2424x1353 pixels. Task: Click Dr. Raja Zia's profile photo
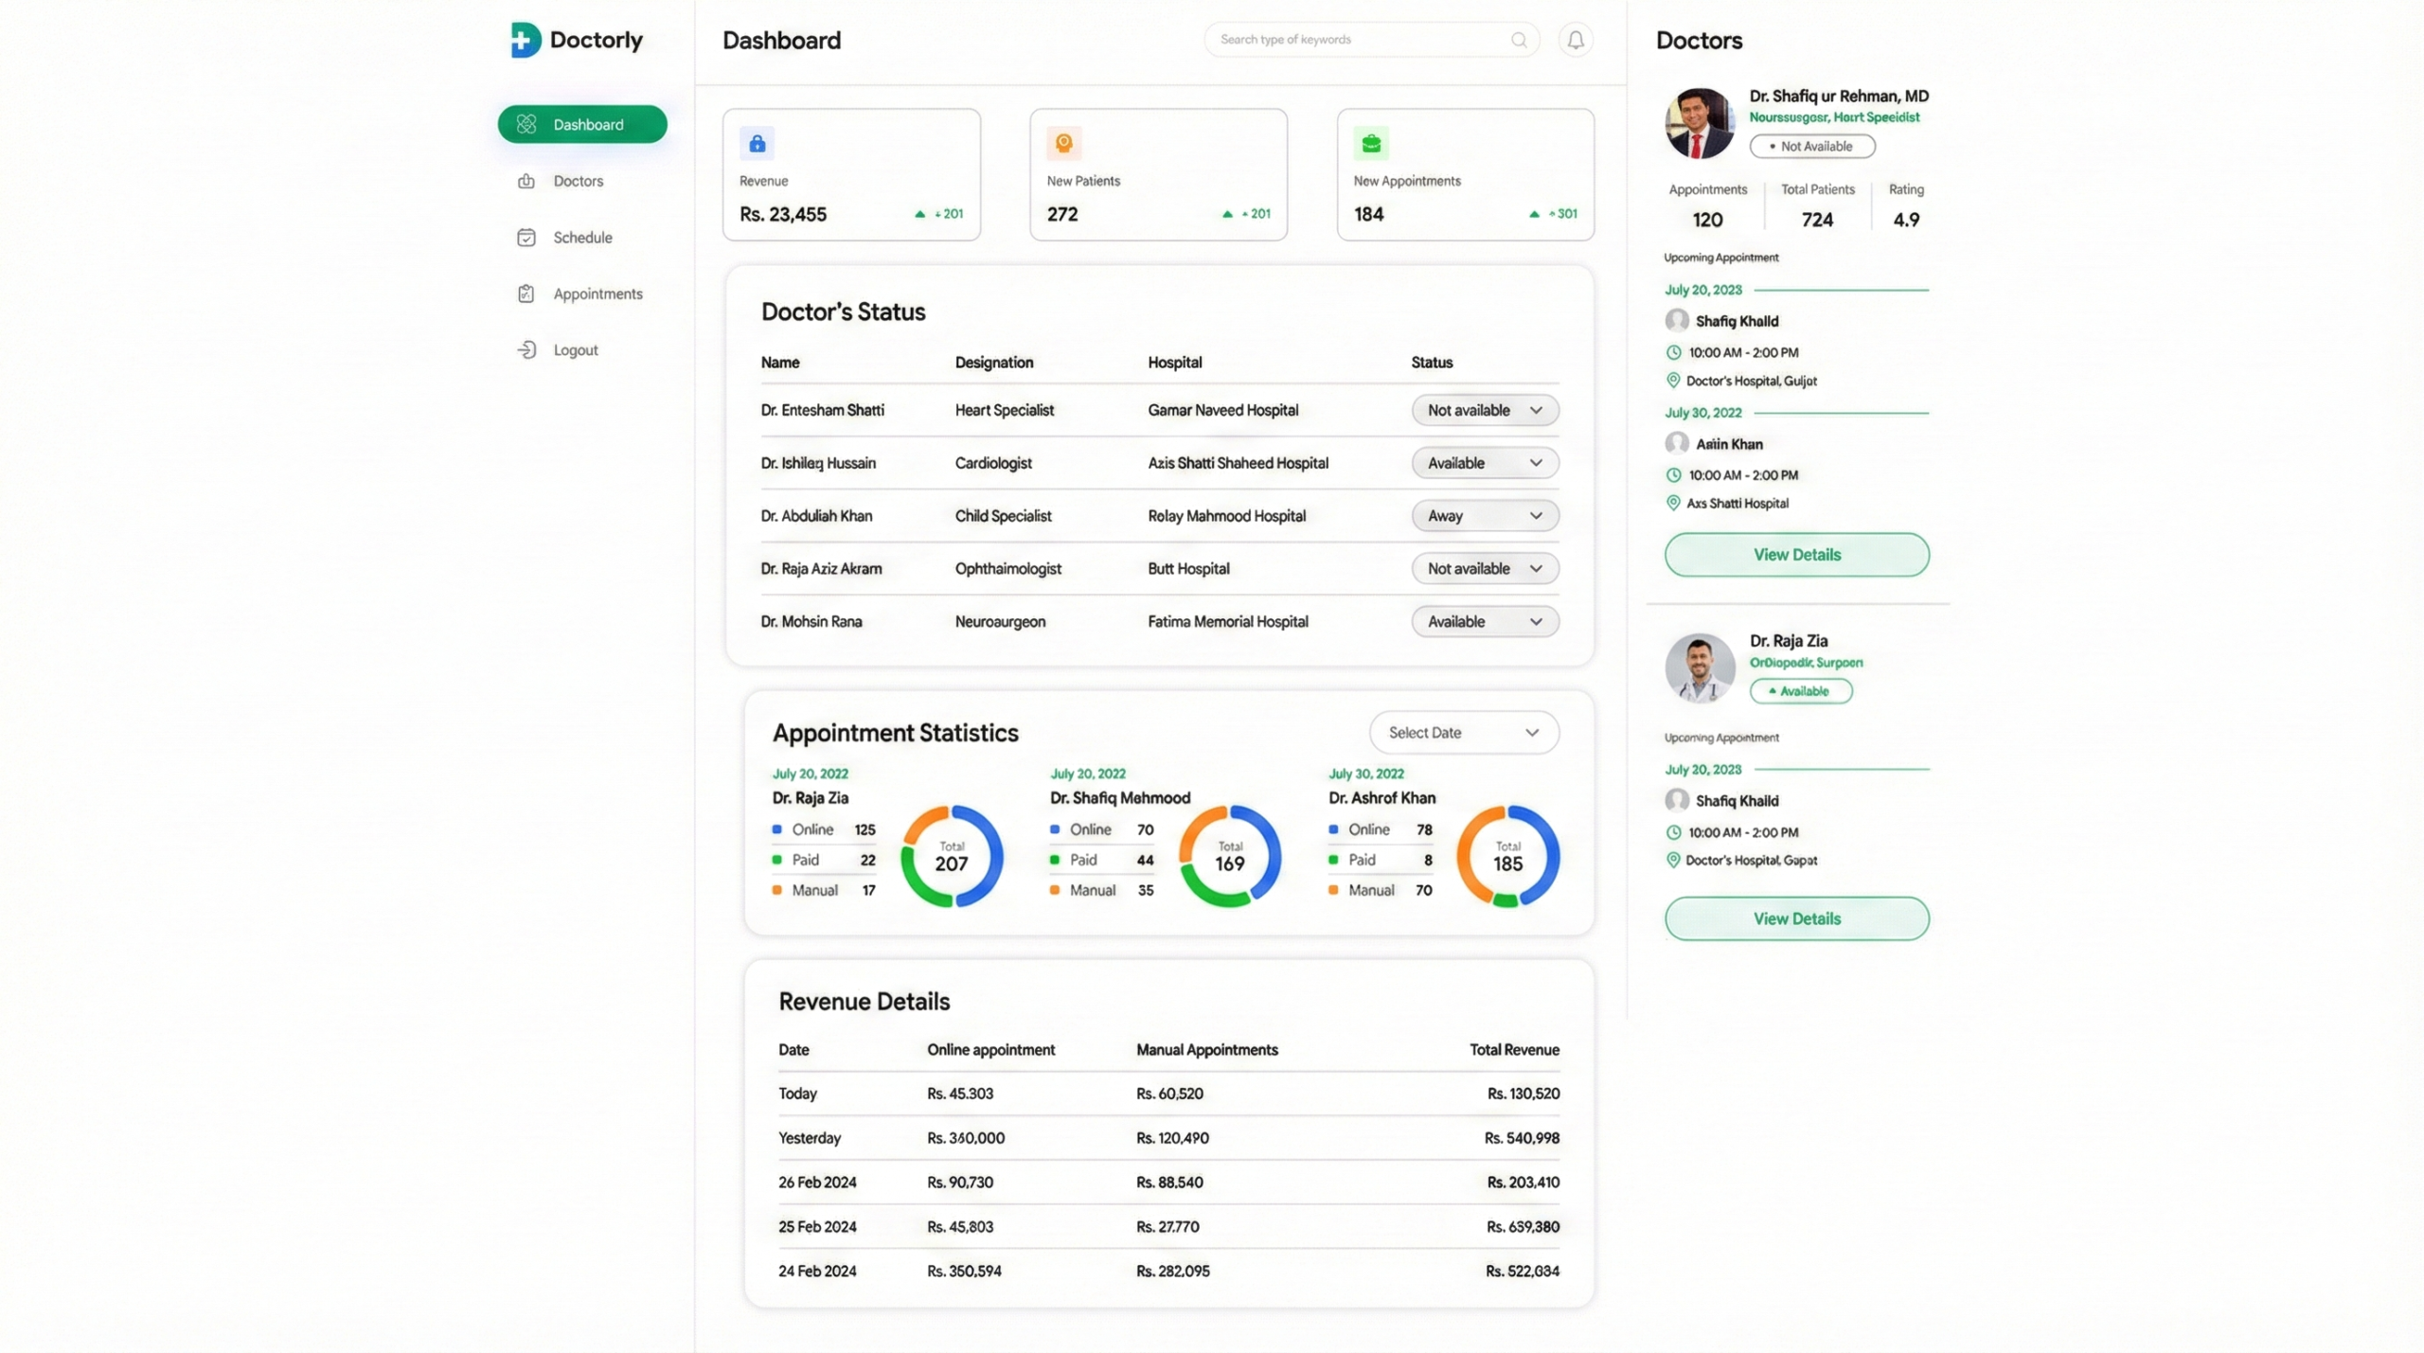[1700, 668]
